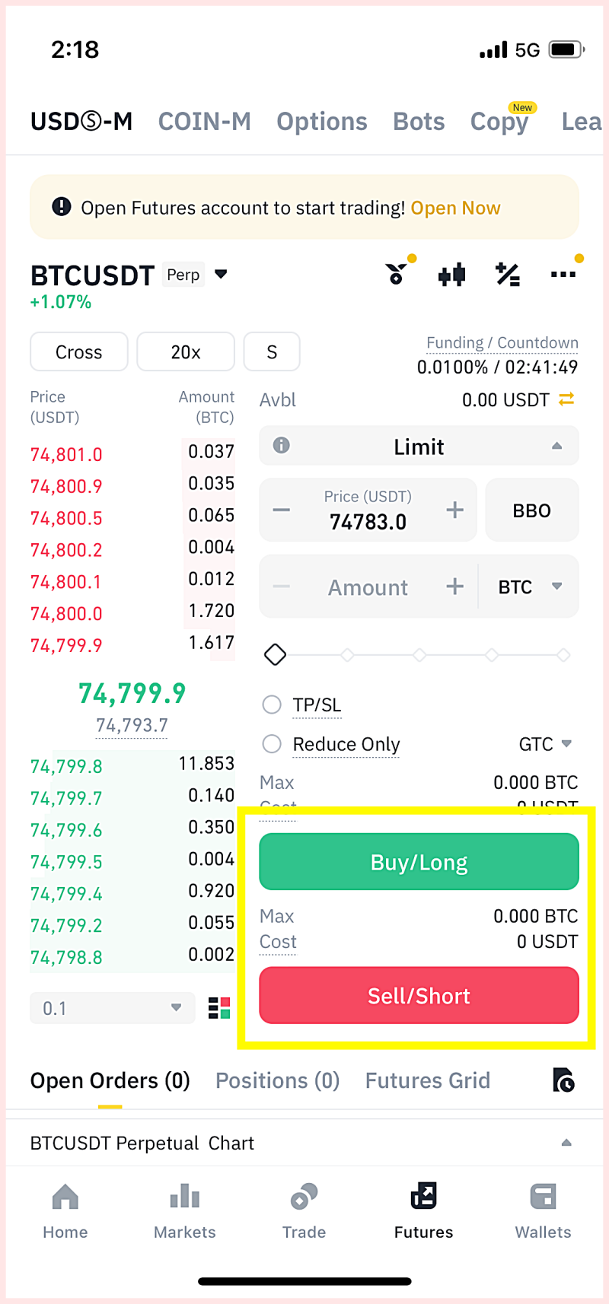Open the GTC time-in-force dropdown
This screenshot has height=1304, width=609.
pyautogui.click(x=545, y=744)
